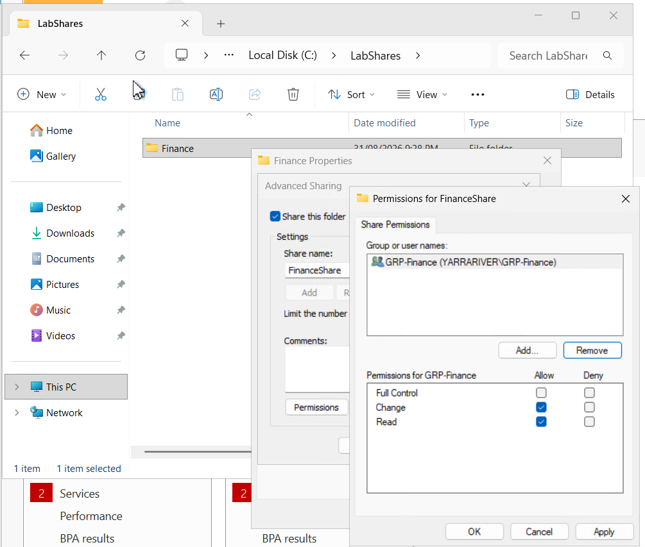Image resolution: width=645 pixels, height=547 pixels.
Task: Click the Paste clipboard icon
Action: (178, 94)
